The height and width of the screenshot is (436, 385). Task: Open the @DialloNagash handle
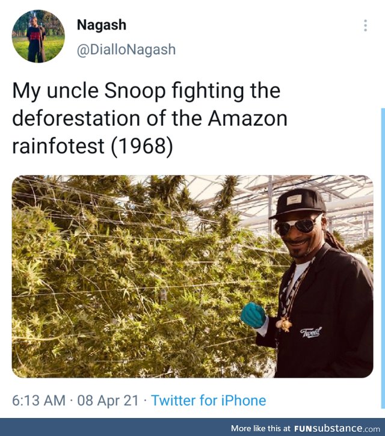pyautogui.click(x=126, y=50)
